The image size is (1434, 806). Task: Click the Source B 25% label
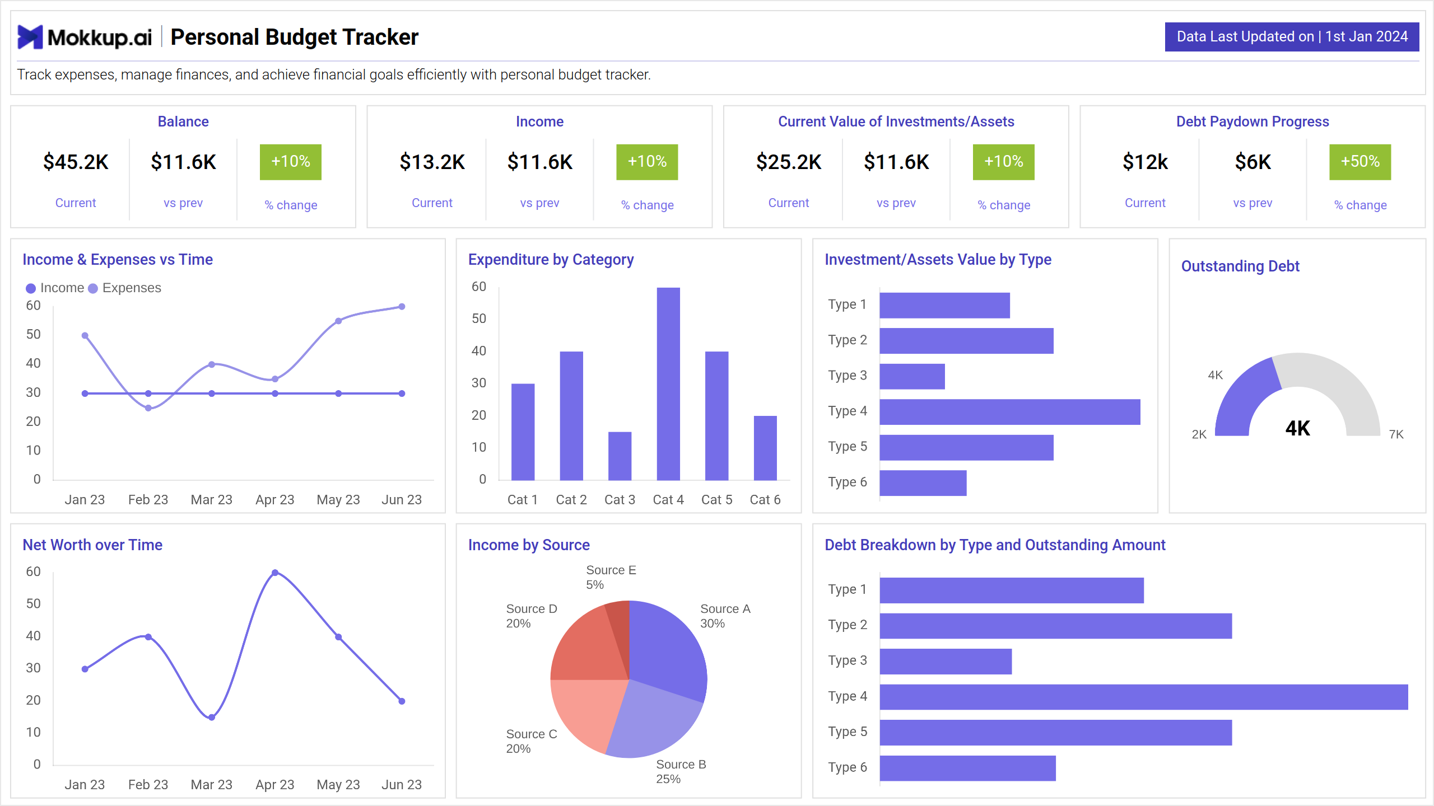point(681,772)
